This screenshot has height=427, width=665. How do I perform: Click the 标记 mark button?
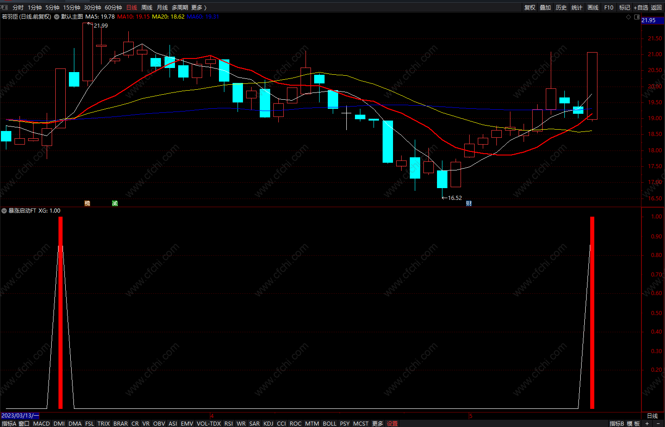click(625, 8)
